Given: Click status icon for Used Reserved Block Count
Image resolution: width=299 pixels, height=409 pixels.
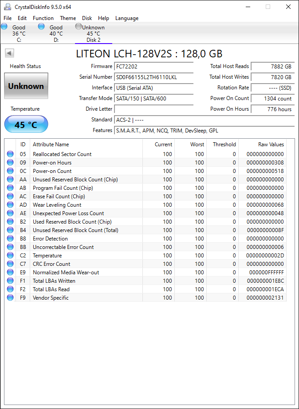Looking at the screenshot, I should (x=10, y=221).
